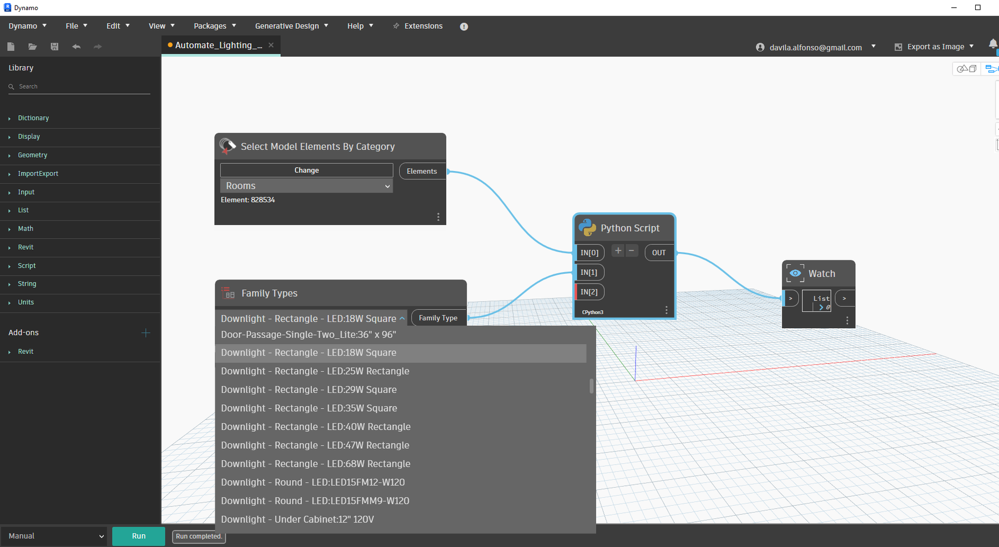Redo the action via the forward arrow
The width and height of the screenshot is (999, 547).
point(98,47)
